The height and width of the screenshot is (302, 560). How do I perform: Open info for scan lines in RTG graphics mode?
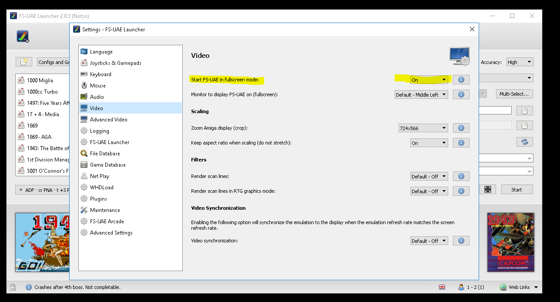click(461, 191)
